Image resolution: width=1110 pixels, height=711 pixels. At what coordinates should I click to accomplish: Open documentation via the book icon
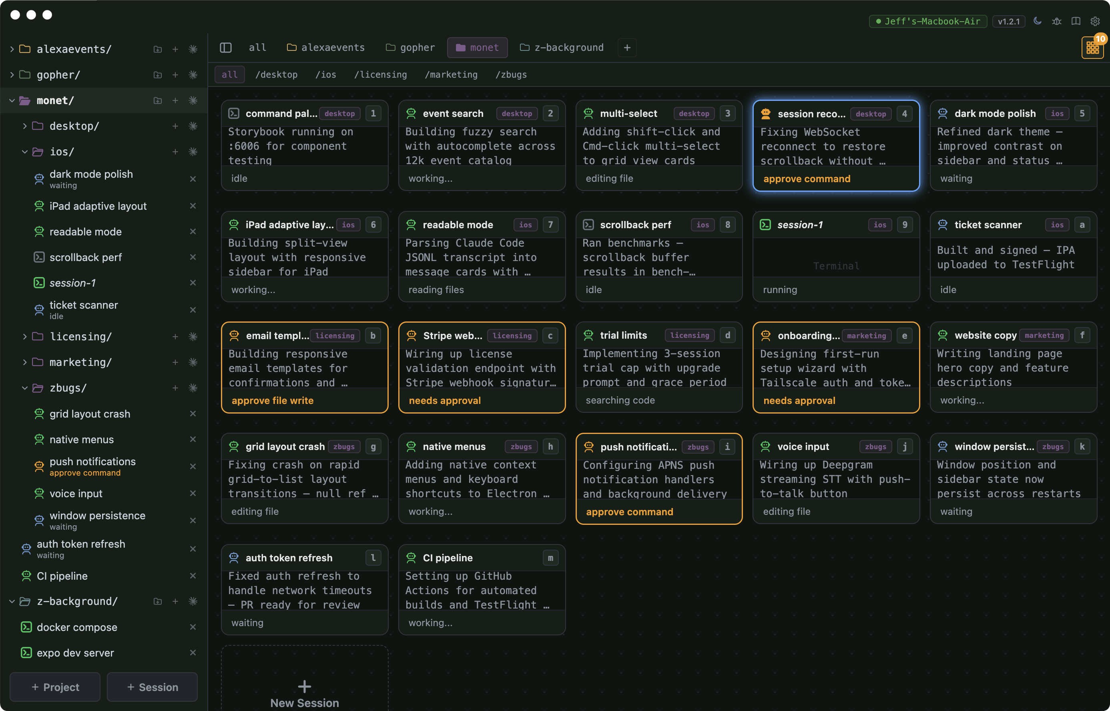coord(1076,21)
